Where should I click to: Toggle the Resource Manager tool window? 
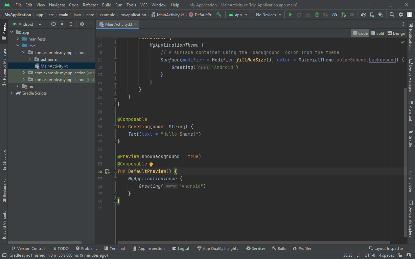tap(4, 67)
